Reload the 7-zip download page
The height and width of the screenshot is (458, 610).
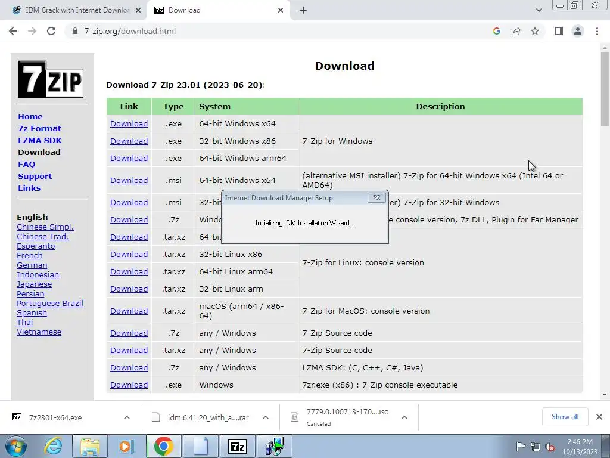point(51,31)
